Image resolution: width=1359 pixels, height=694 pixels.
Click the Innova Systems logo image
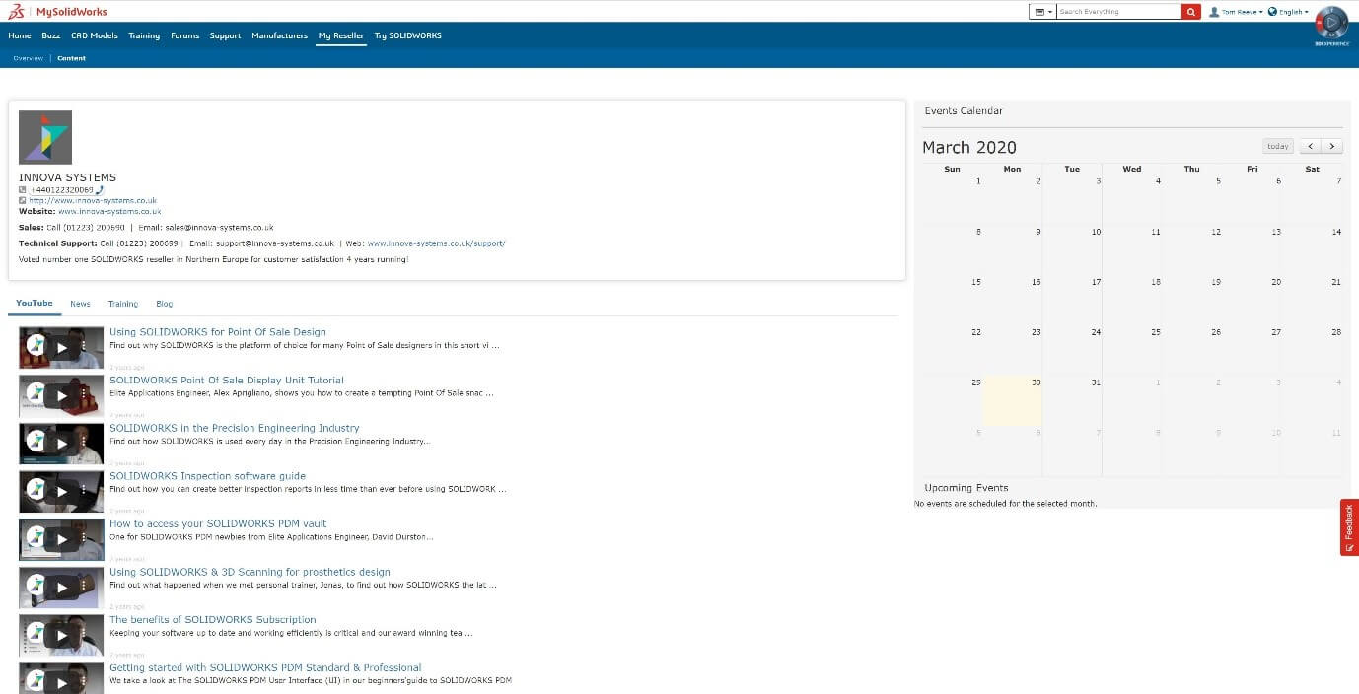tap(45, 137)
